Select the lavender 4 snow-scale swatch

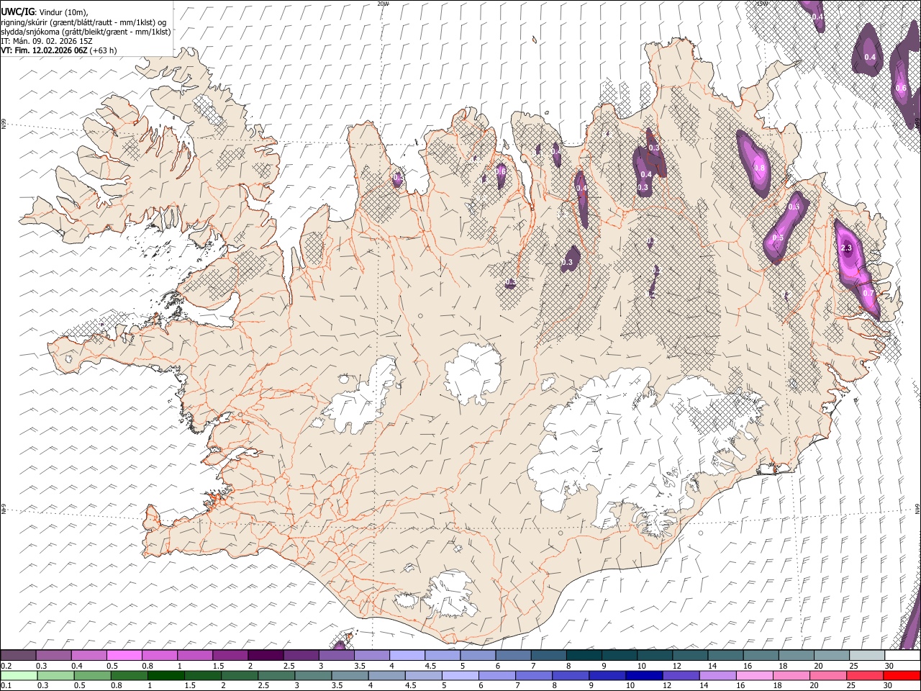click(x=407, y=655)
